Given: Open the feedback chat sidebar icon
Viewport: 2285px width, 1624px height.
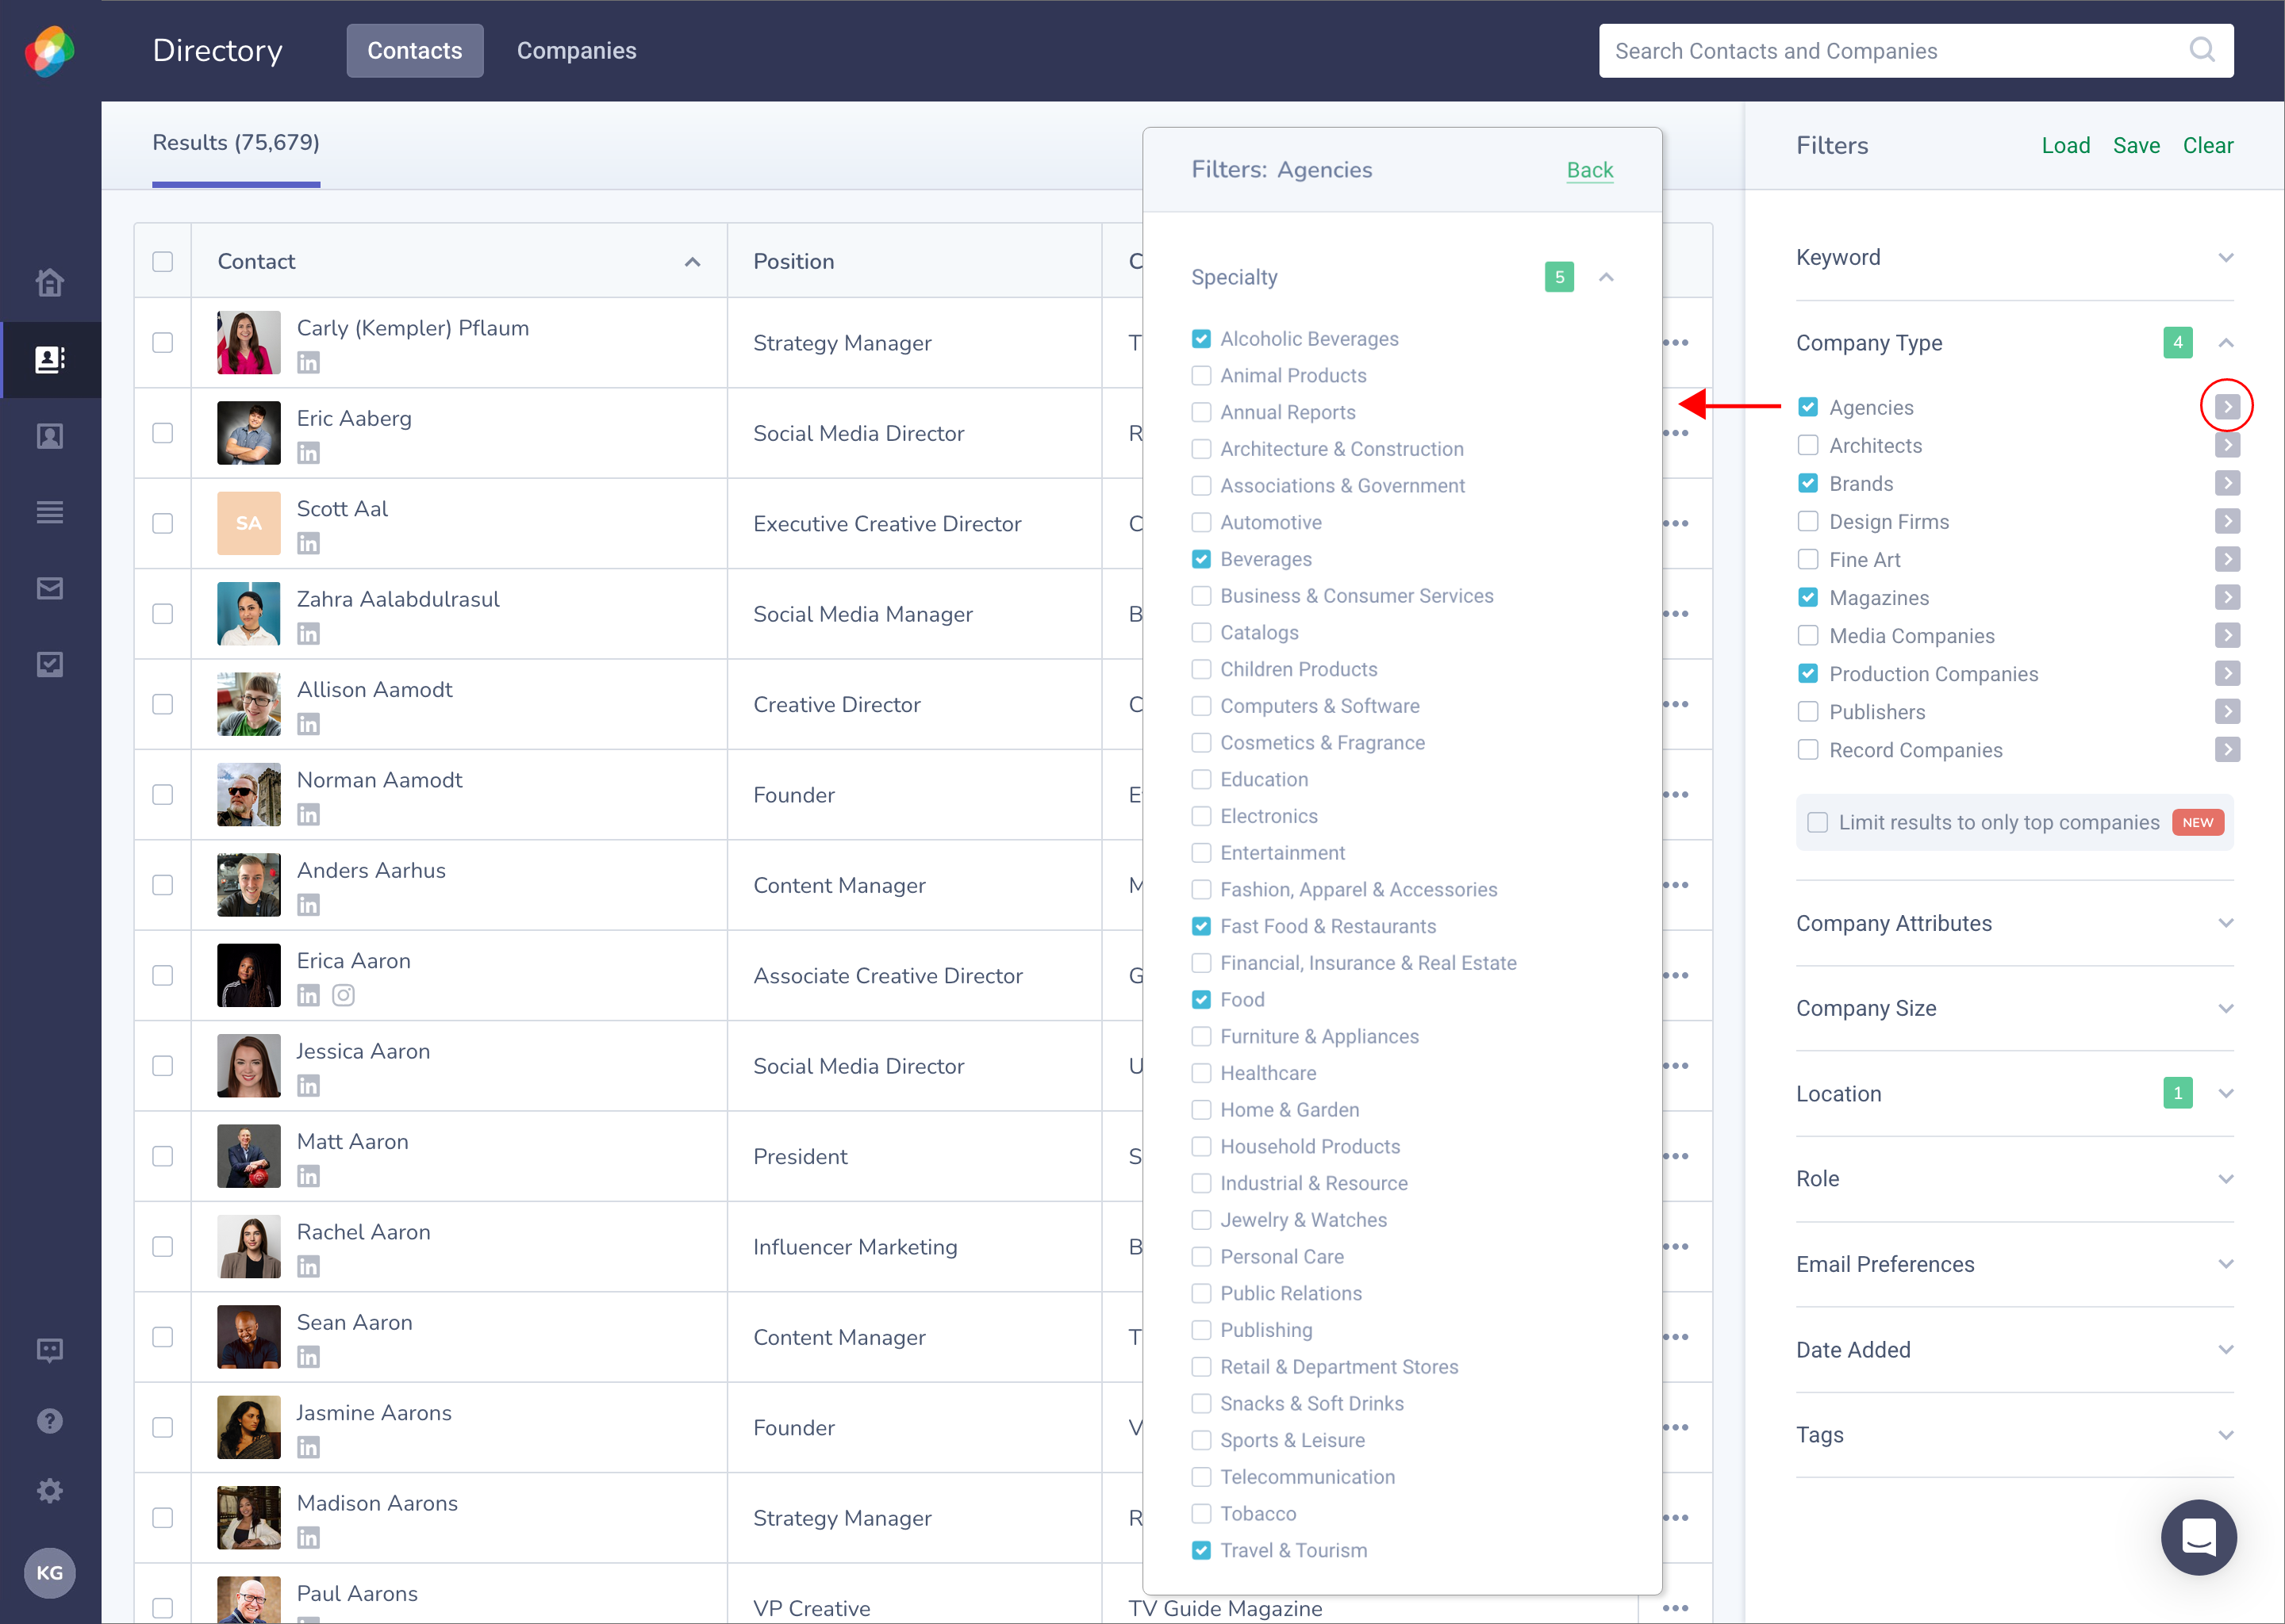Looking at the screenshot, I should coord(50,1350).
